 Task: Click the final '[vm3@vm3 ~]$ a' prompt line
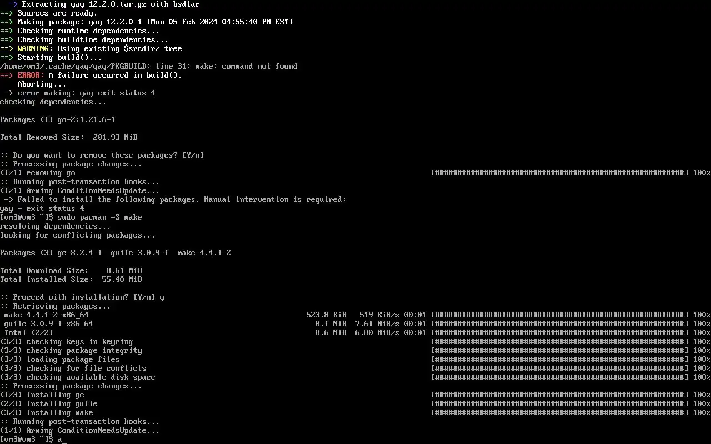33,439
